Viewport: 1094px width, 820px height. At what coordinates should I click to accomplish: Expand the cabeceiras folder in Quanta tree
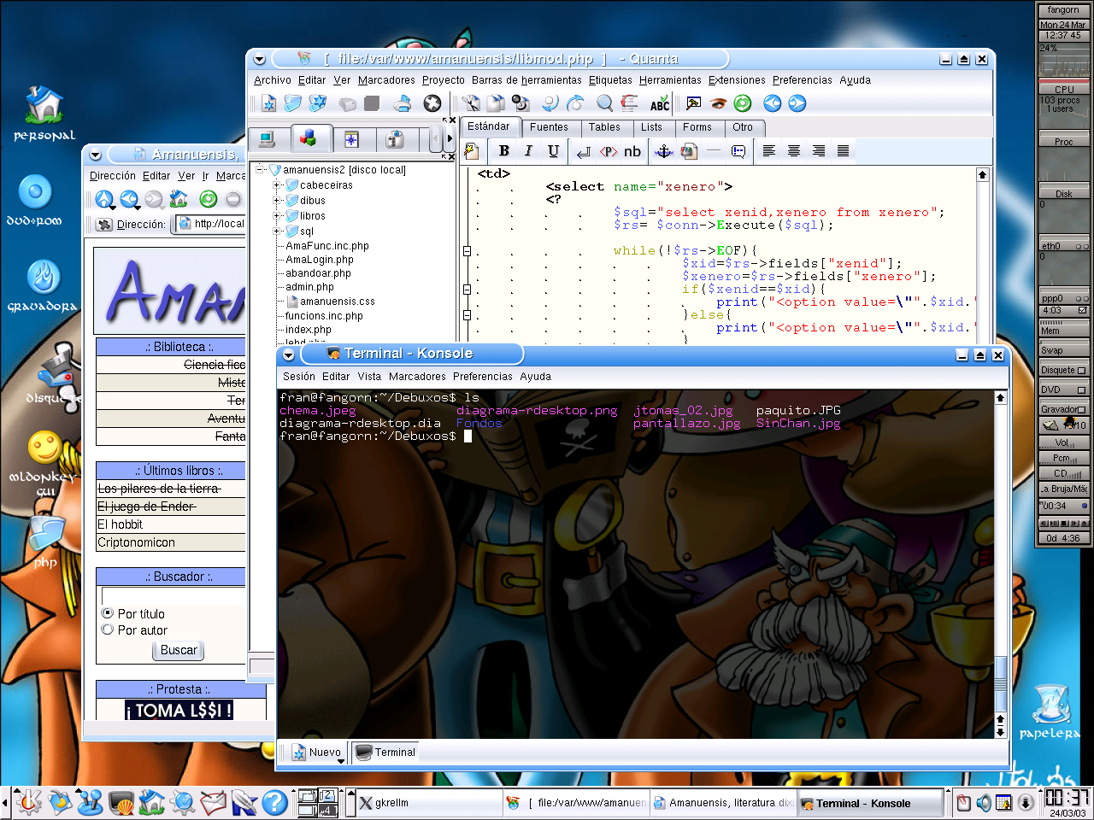coord(277,185)
